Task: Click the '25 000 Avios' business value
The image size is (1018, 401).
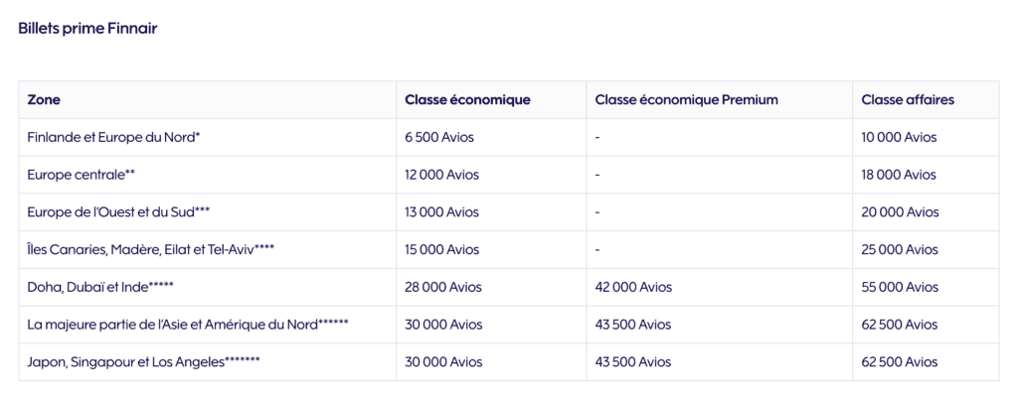Action: (x=900, y=249)
